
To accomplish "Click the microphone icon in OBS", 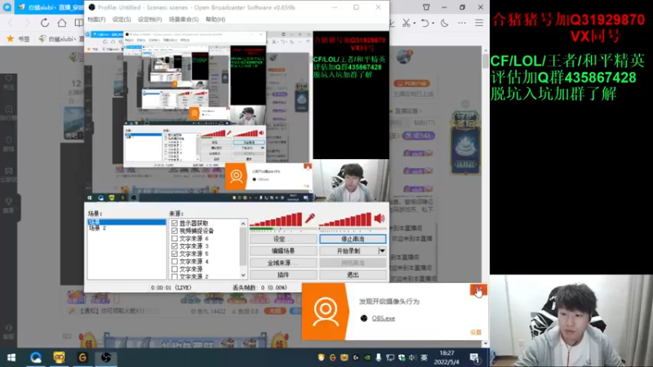I will click(x=310, y=219).
